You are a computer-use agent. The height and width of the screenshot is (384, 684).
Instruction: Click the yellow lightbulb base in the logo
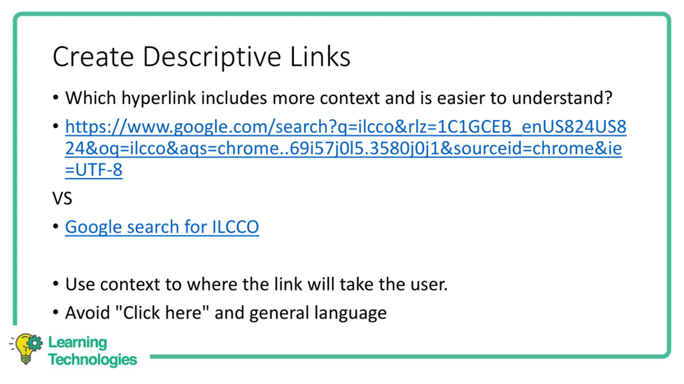26,360
